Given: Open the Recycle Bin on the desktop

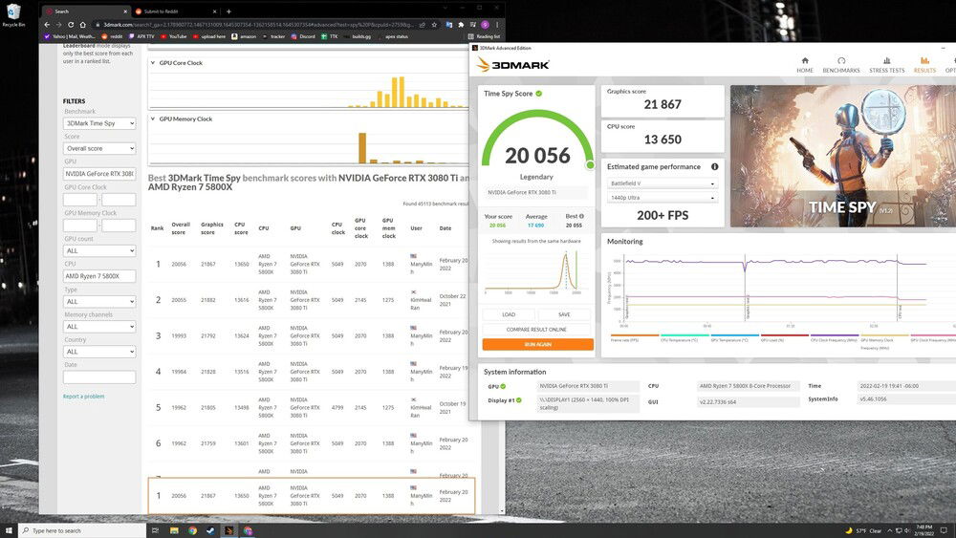Looking at the screenshot, I should pyautogui.click(x=12, y=13).
